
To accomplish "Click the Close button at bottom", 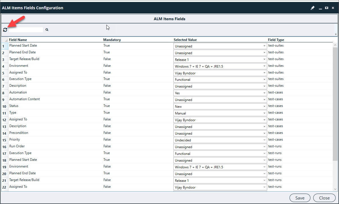I will pos(324,198).
